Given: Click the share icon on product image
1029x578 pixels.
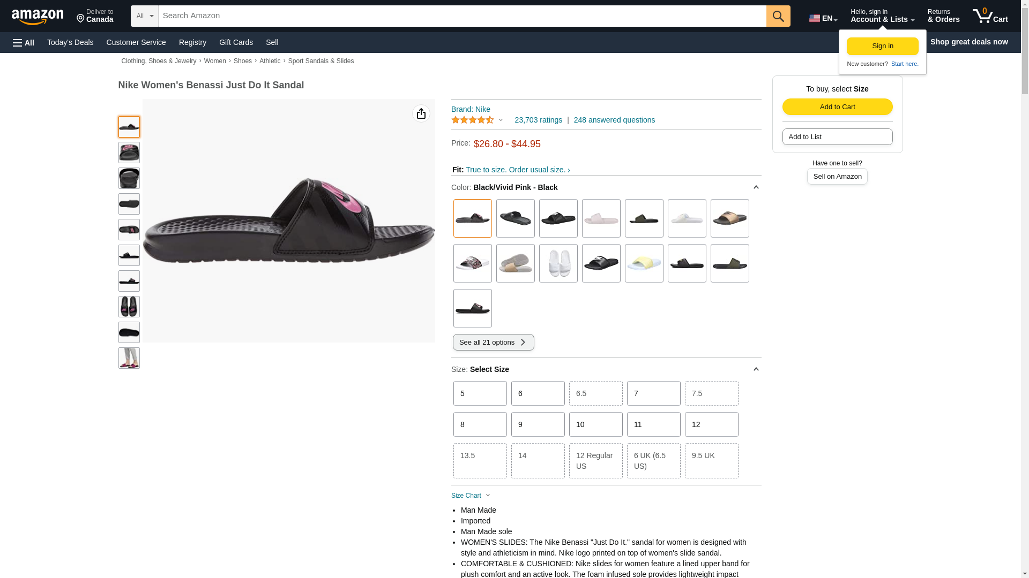Looking at the screenshot, I should 421,113.
